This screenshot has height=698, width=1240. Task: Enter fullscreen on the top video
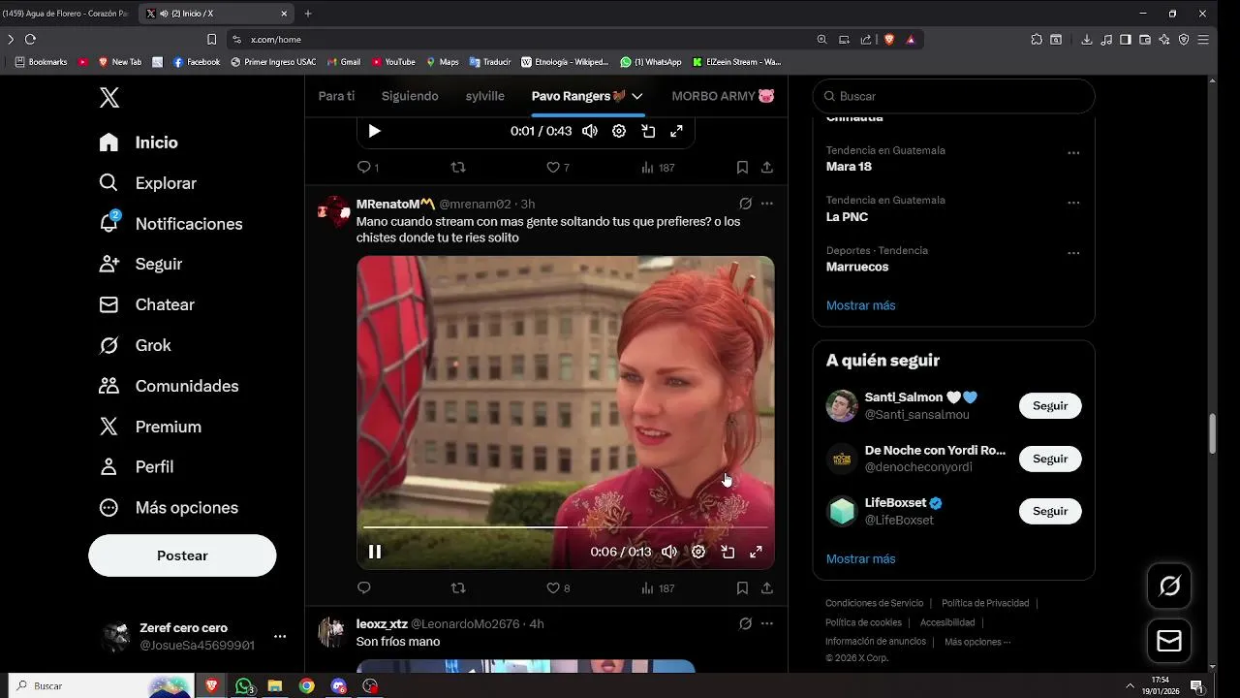click(x=677, y=131)
